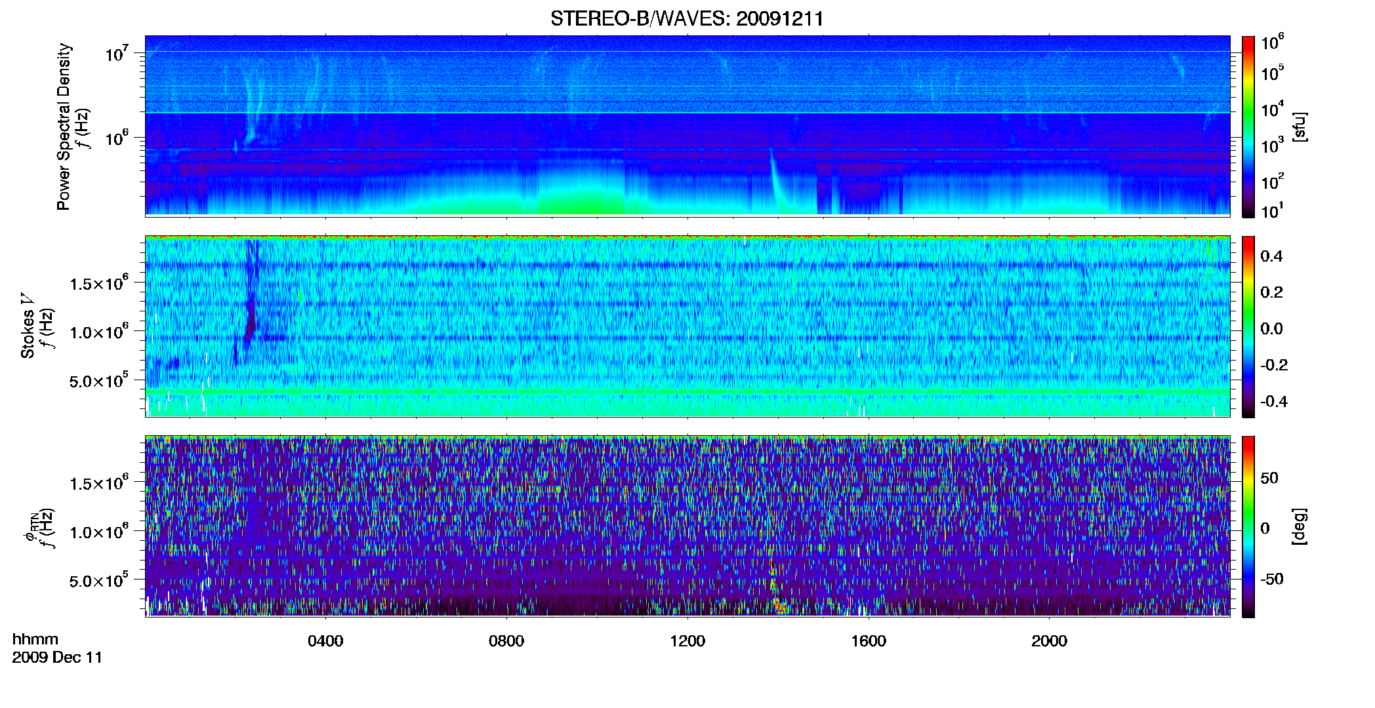
Task: Click the 1.5×10^6 tick on the Stokes V axis
Action: pyautogui.click(x=99, y=283)
